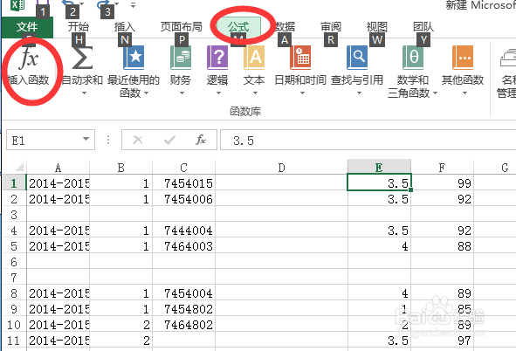Image resolution: width=516 pixels, height=351 pixels.
Task: Click cell B10 containing 2
Action: (120, 325)
